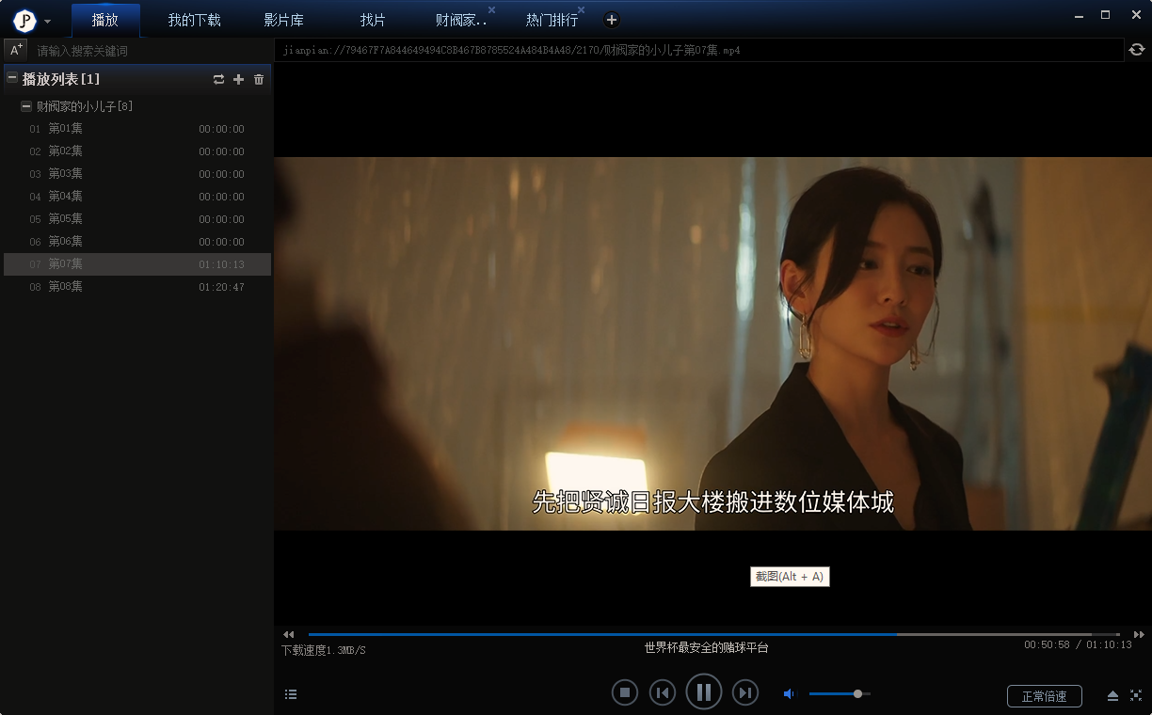Focus the search keyword input field
The height and width of the screenshot is (715, 1152).
[151, 51]
